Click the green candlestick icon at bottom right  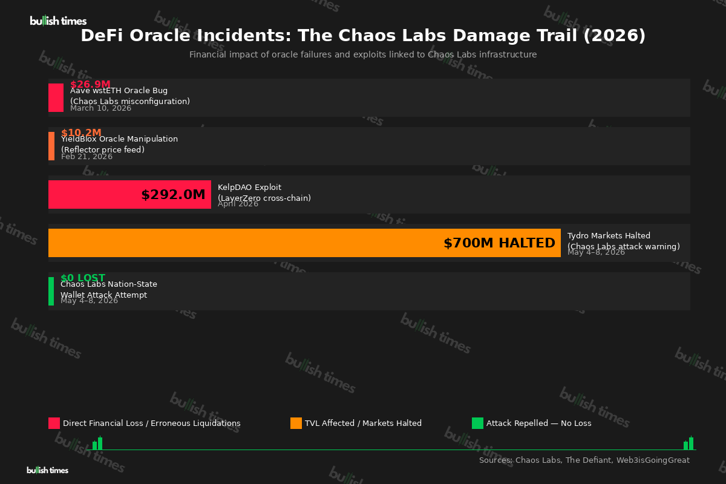tap(688, 443)
